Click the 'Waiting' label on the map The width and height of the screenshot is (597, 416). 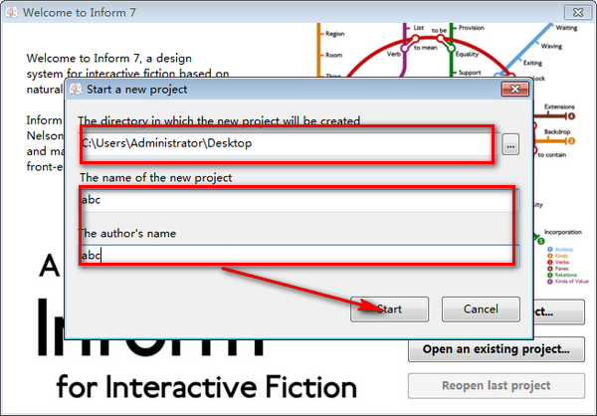[566, 28]
